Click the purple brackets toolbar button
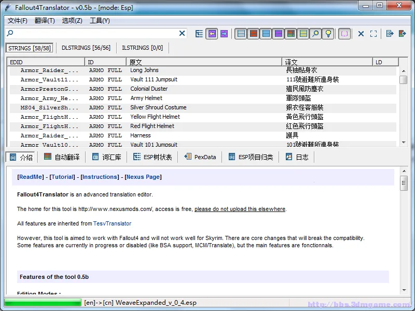Screen dimensions: 415x311 pos(344,34)
